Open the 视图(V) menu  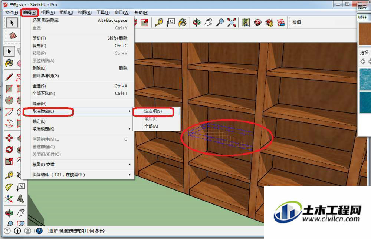47,13
